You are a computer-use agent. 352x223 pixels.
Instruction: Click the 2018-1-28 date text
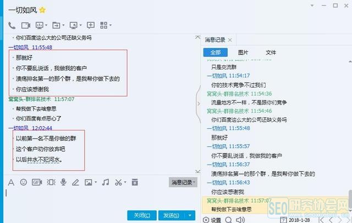(x=299, y=220)
